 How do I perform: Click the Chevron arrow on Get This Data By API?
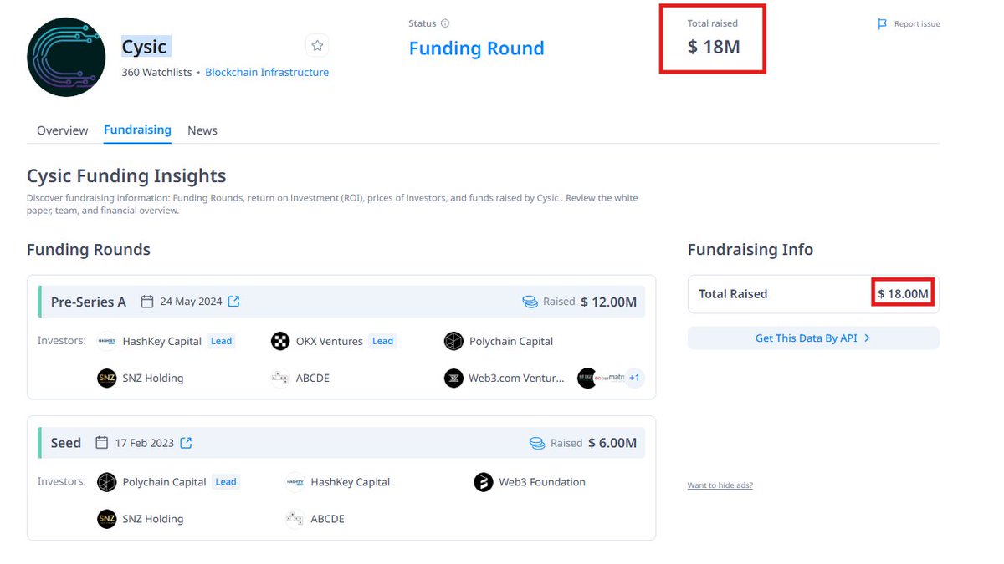point(868,338)
